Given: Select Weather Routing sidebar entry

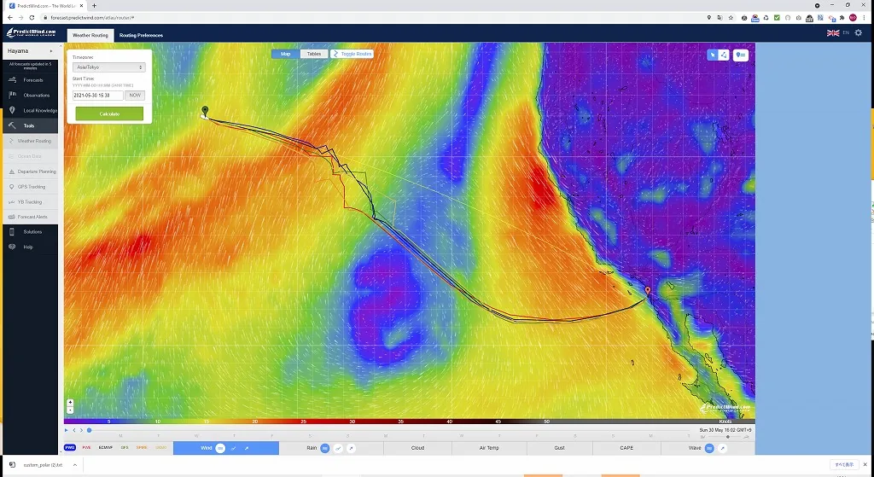Looking at the screenshot, I should (x=30, y=141).
